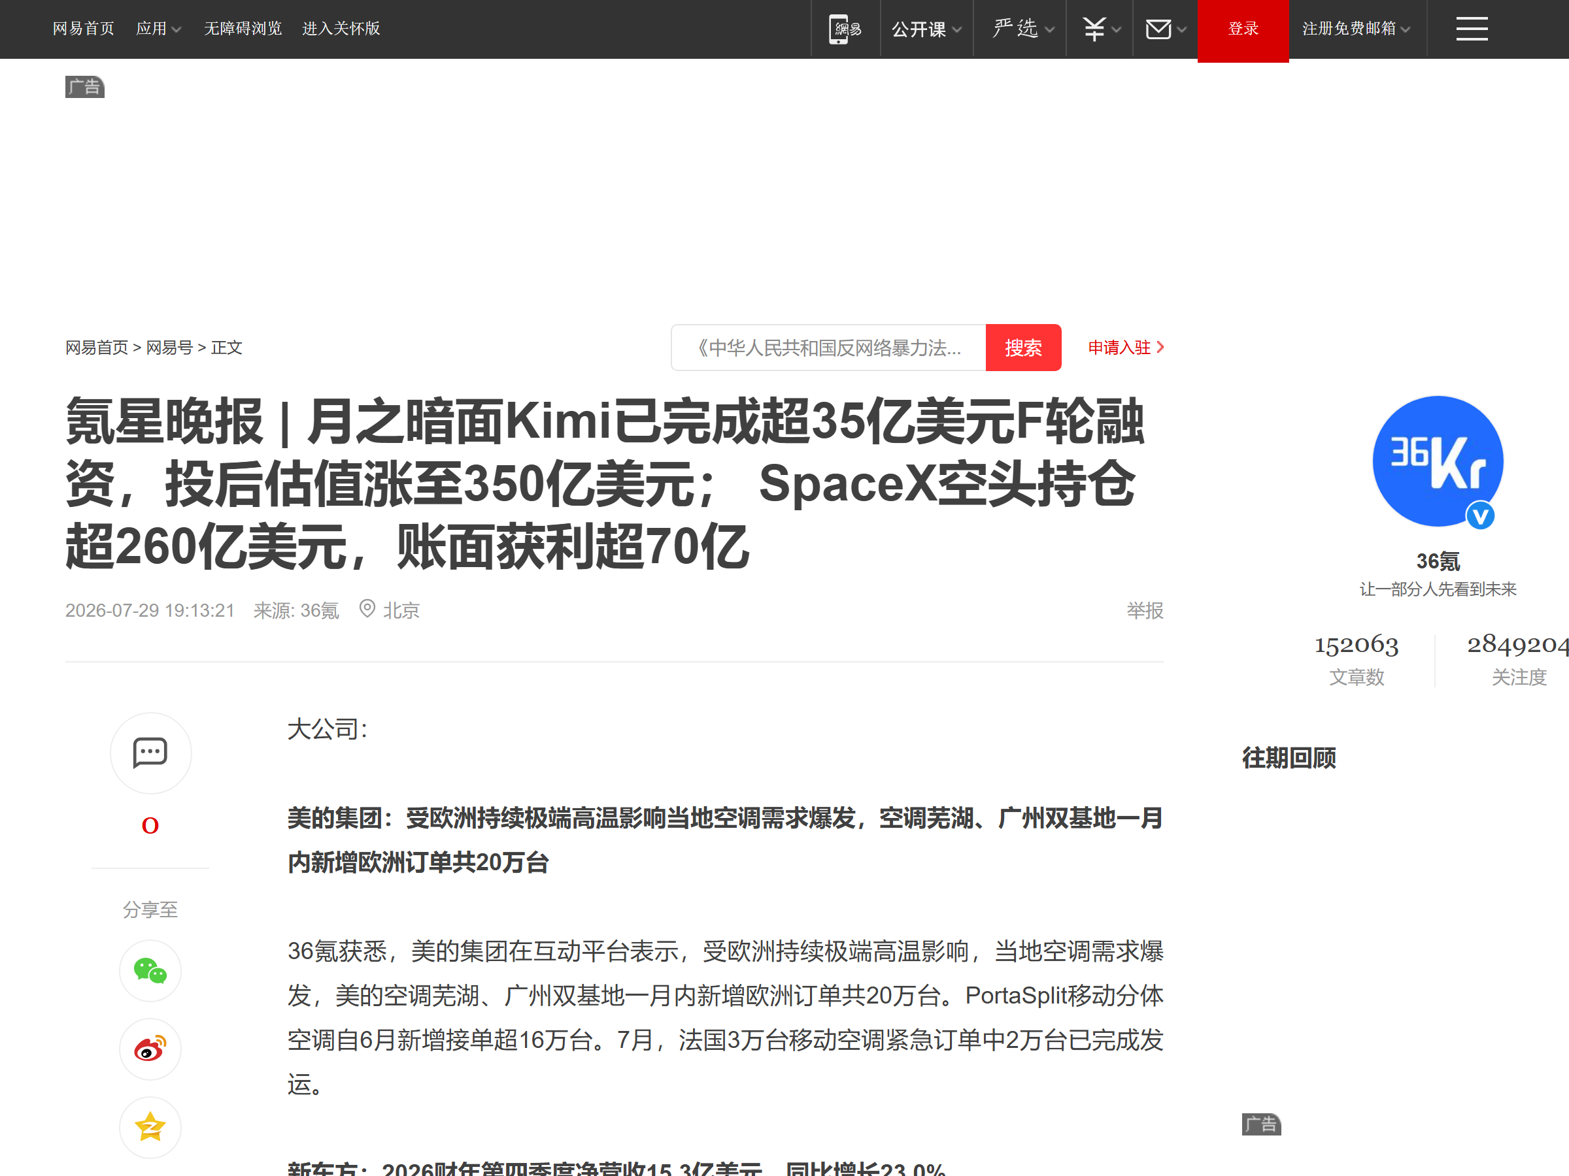Click the 大公司: section label
The height and width of the screenshot is (1176, 1569).
coord(328,728)
